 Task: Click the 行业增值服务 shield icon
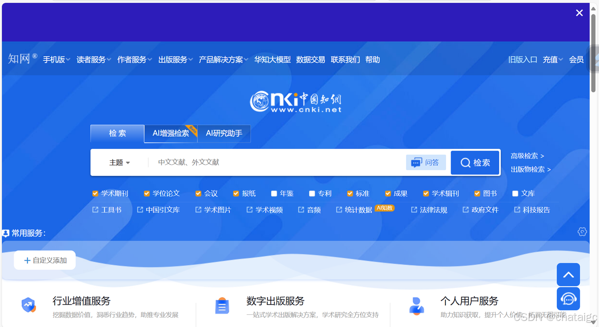(x=29, y=305)
